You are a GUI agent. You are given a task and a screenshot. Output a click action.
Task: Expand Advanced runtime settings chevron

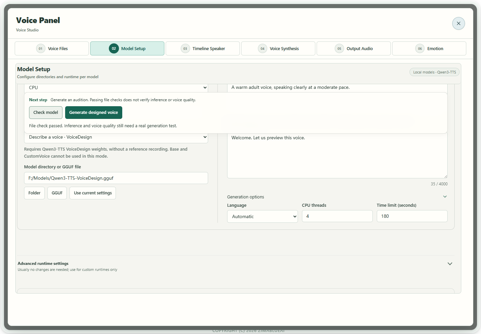(x=450, y=264)
